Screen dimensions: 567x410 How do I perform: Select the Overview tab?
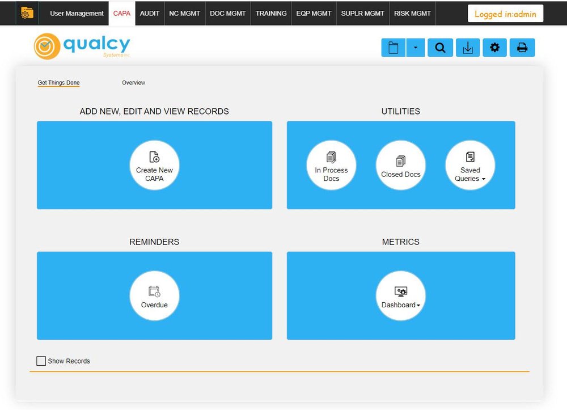point(133,82)
